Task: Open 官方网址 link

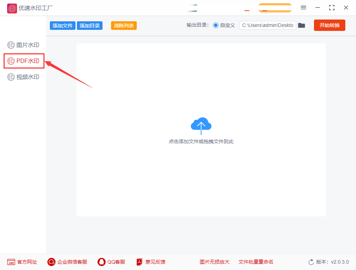Action: [x=22, y=262]
